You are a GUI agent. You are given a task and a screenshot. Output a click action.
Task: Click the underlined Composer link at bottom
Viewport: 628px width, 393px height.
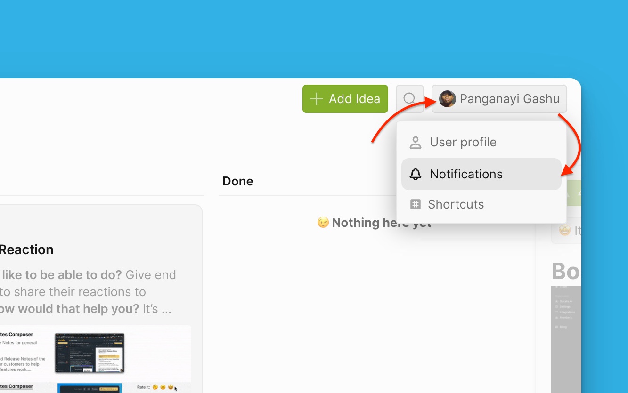(16, 386)
